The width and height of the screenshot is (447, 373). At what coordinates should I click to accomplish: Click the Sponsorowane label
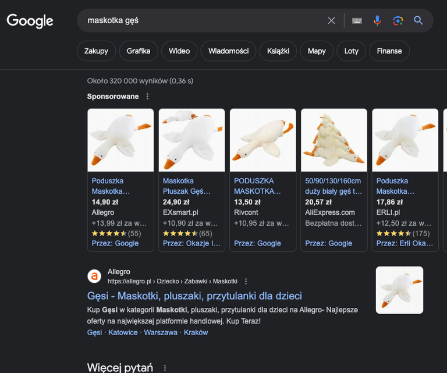tap(113, 97)
